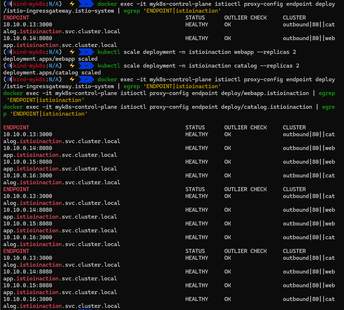Click '10.10.0.13:3000' in the topmost table
This screenshot has height=310, width=344.
click(27, 25)
